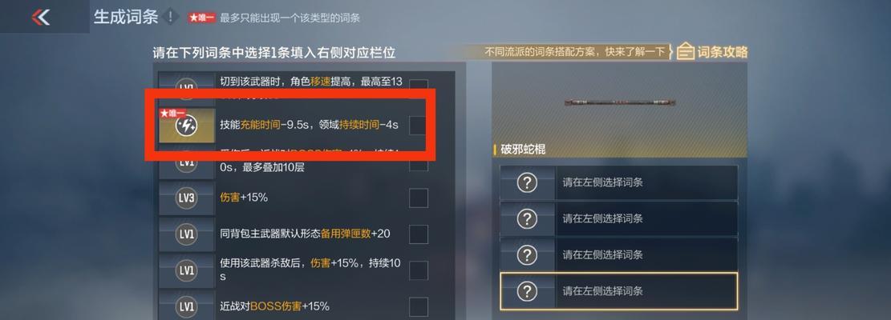Select the highlighted fourth 请在左侧选择词条 slot

pos(619,291)
